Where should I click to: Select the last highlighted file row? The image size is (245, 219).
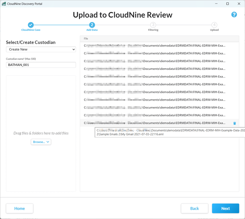(159, 123)
